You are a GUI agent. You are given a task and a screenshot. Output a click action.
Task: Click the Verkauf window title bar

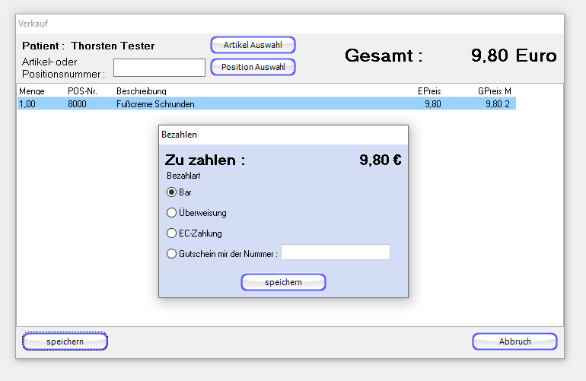pyautogui.click(x=289, y=24)
